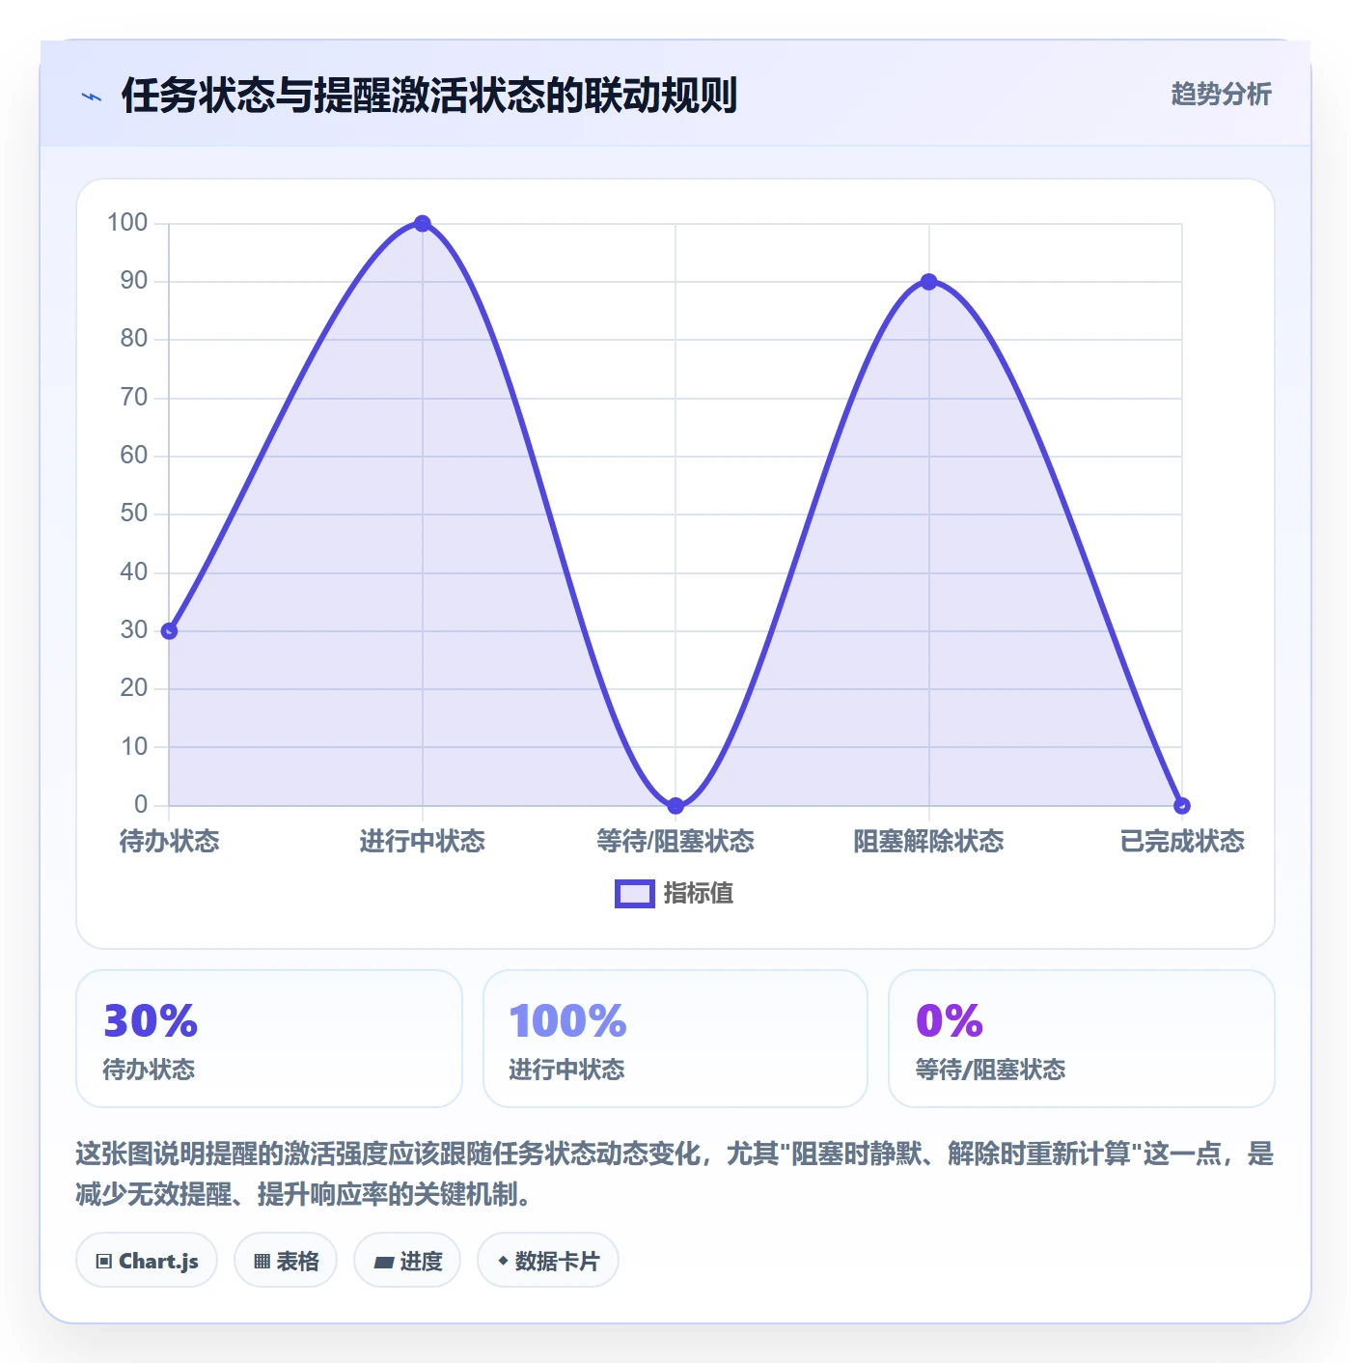Click the data point for 阻塞解除状态
The width and height of the screenshot is (1351, 1363).
(x=928, y=282)
